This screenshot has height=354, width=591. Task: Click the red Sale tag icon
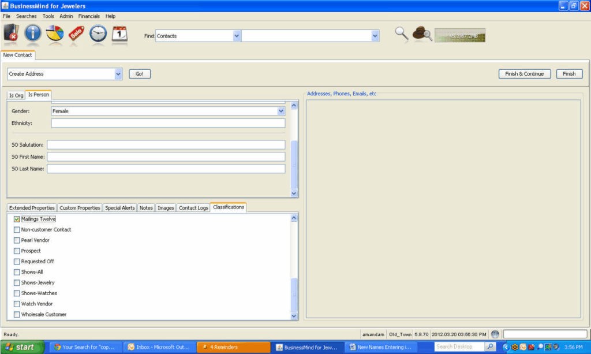76,33
